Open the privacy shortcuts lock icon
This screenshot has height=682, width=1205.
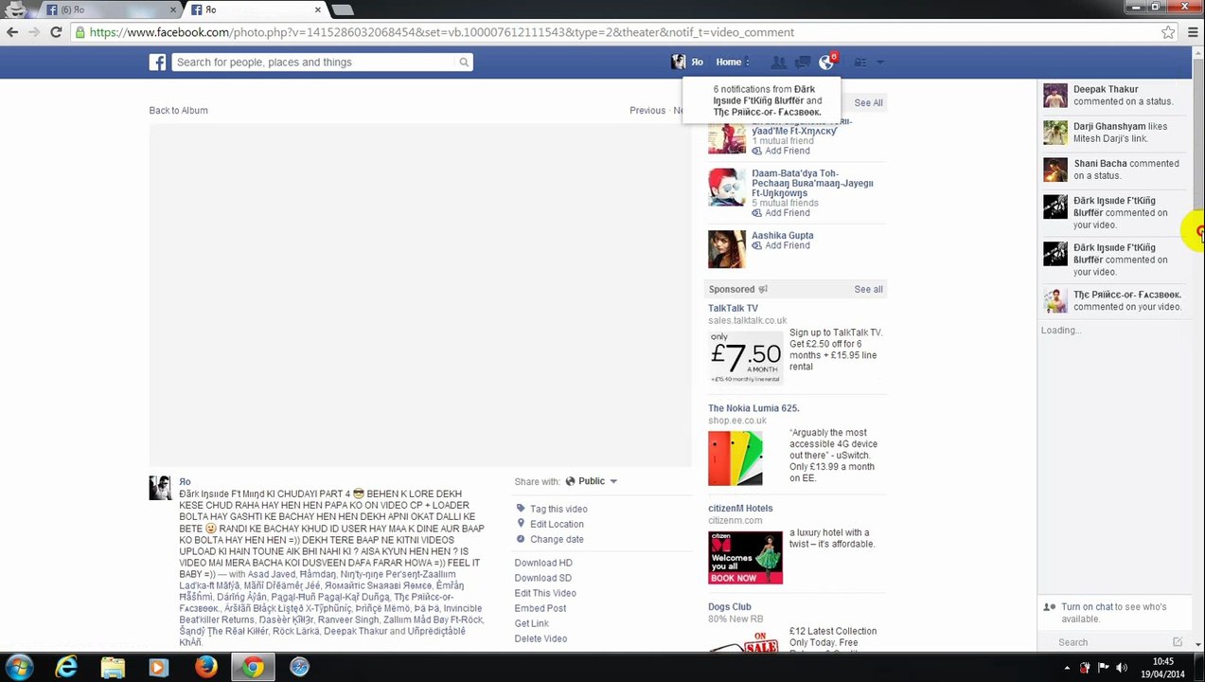[859, 63]
